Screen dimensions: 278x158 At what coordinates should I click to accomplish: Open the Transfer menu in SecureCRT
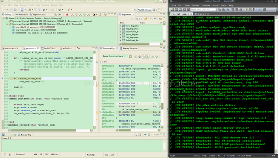(205, 6)
